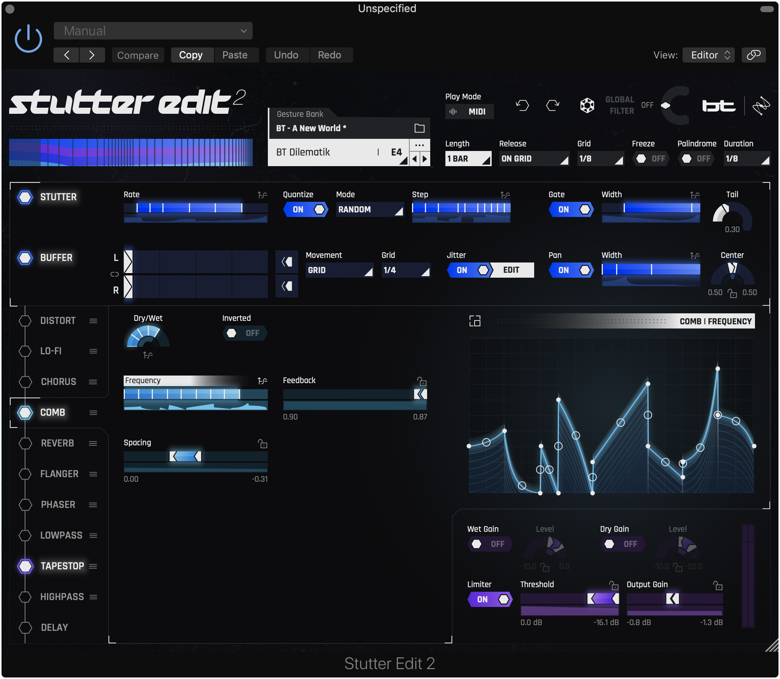This screenshot has height=679, width=780.
Task: Click the Compare button
Action: [138, 55]
